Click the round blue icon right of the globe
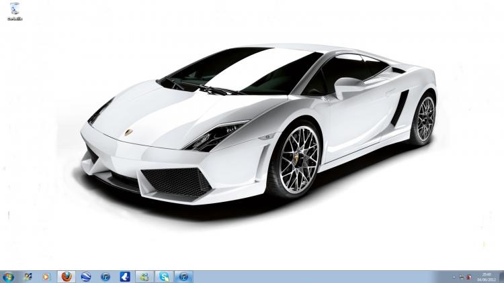The width and height of the screenshot is (504, 283). tap(105, 276)
